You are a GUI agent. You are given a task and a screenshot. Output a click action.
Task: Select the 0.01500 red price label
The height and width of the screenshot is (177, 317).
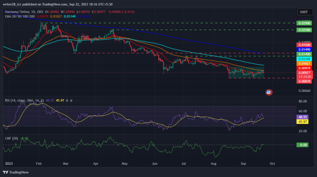coord(304,45)
